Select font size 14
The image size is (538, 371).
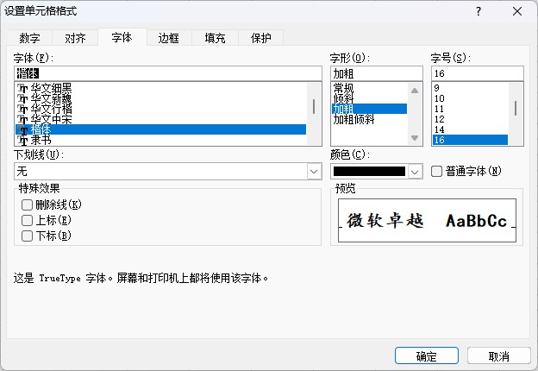pos(470,129)
